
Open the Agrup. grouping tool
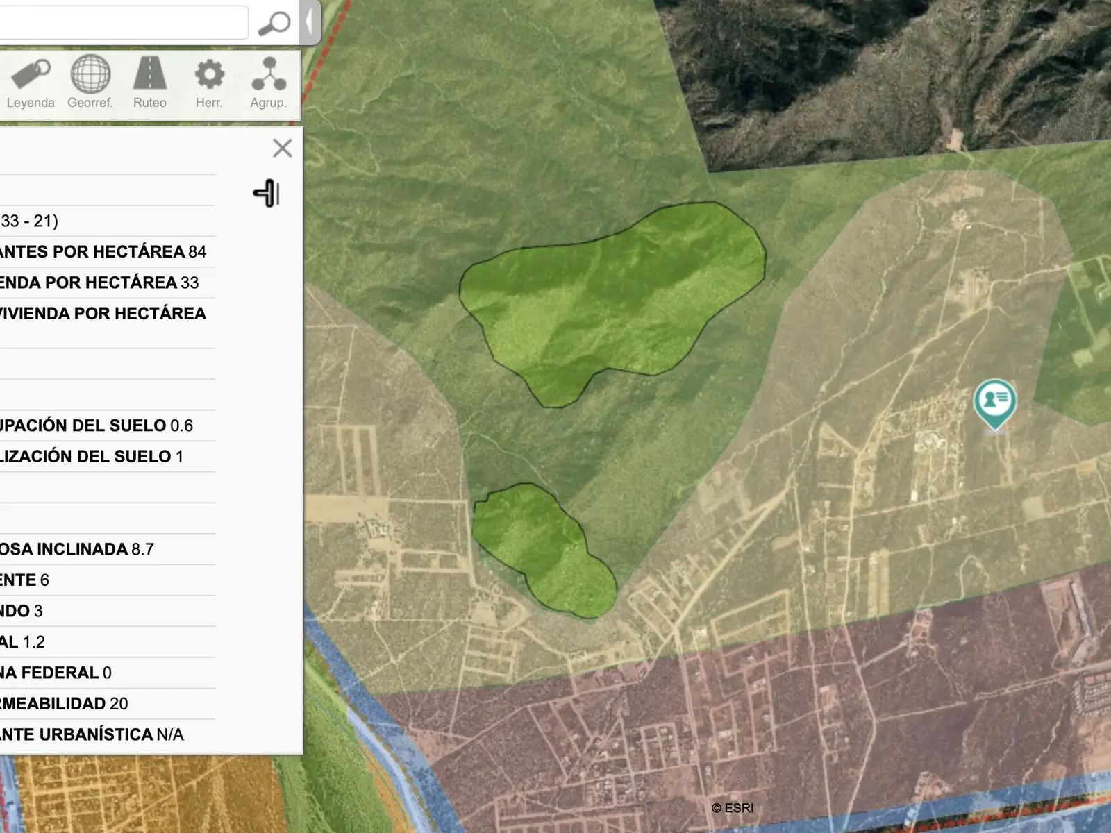pos(269,83)
